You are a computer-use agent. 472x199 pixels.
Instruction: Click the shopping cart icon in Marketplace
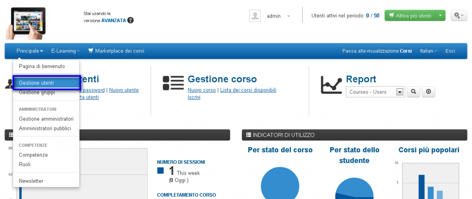tap(91, 51)
